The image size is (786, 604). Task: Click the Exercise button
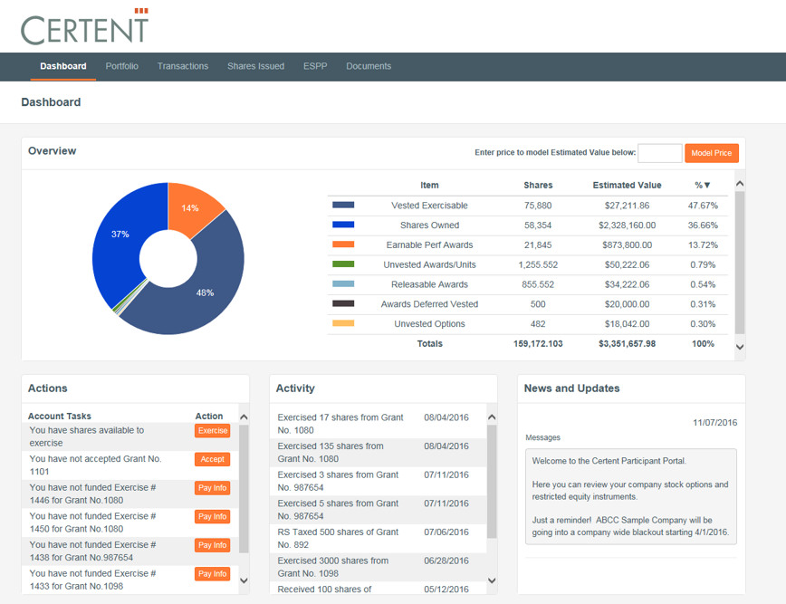tap(213, 430)
